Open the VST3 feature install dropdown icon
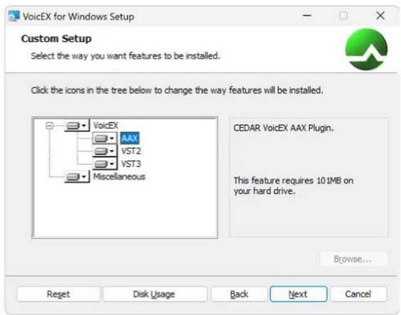This screenshot has height=315, width=401. pyautogui.click(x=105, y=164)
